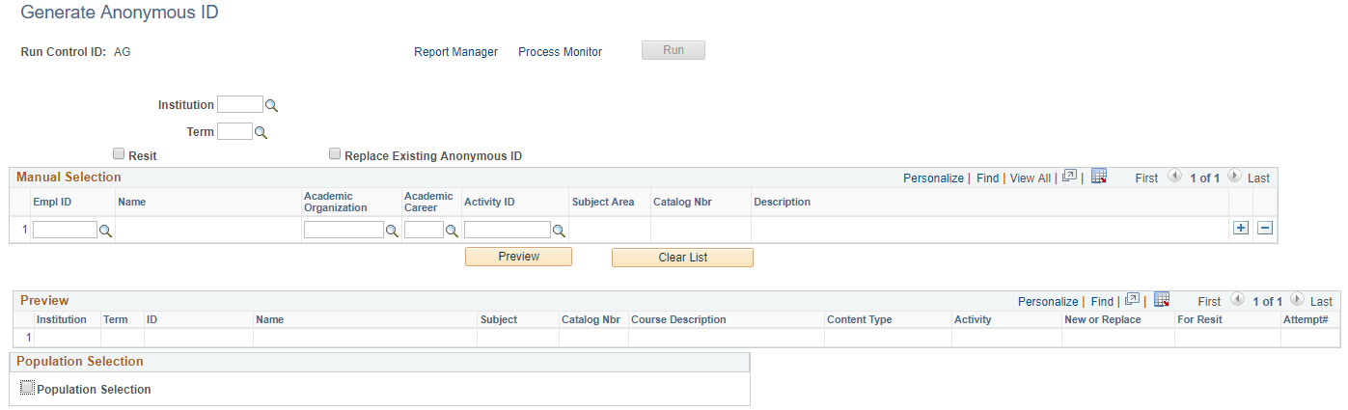This screenshot has height=410, width=1348.
Task: Click the Attempt# column header
Action: (1306, 319)
